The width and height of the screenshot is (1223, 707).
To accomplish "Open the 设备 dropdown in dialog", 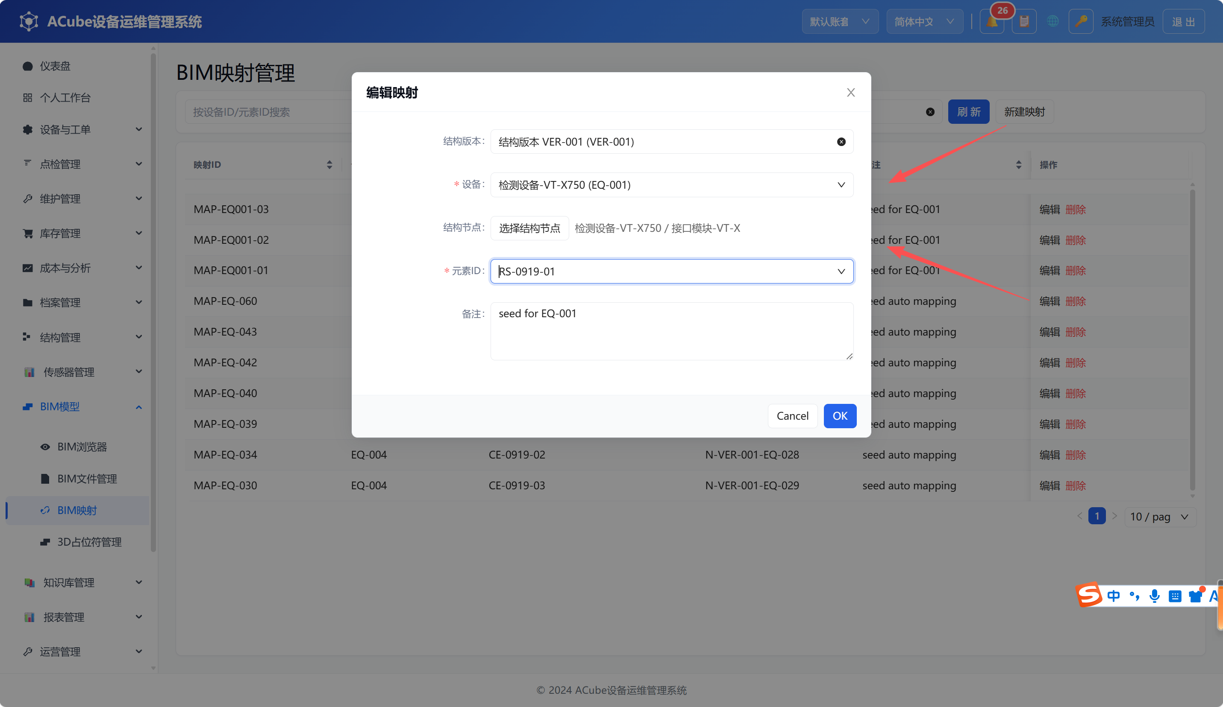I will [672, 185].
